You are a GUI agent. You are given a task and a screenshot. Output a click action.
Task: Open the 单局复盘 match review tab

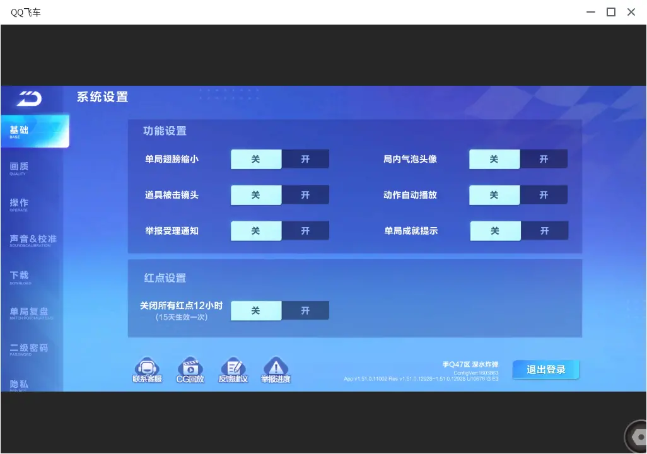coord(31,313)
